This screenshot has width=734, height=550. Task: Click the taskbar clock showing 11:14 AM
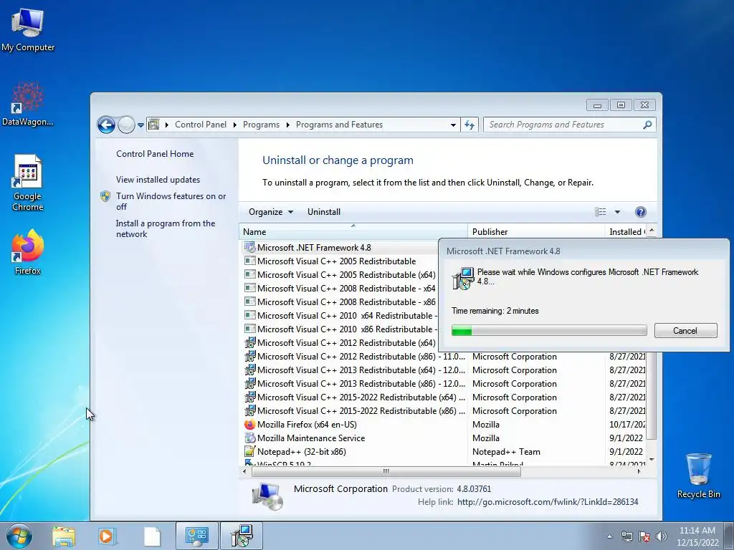pos(697,536)
